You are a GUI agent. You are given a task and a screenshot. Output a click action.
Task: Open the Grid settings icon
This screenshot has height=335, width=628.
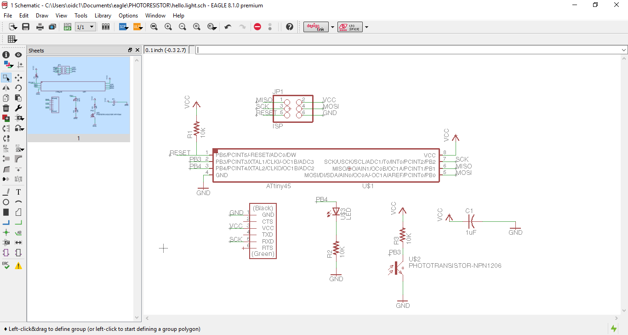tap(12, 39)
